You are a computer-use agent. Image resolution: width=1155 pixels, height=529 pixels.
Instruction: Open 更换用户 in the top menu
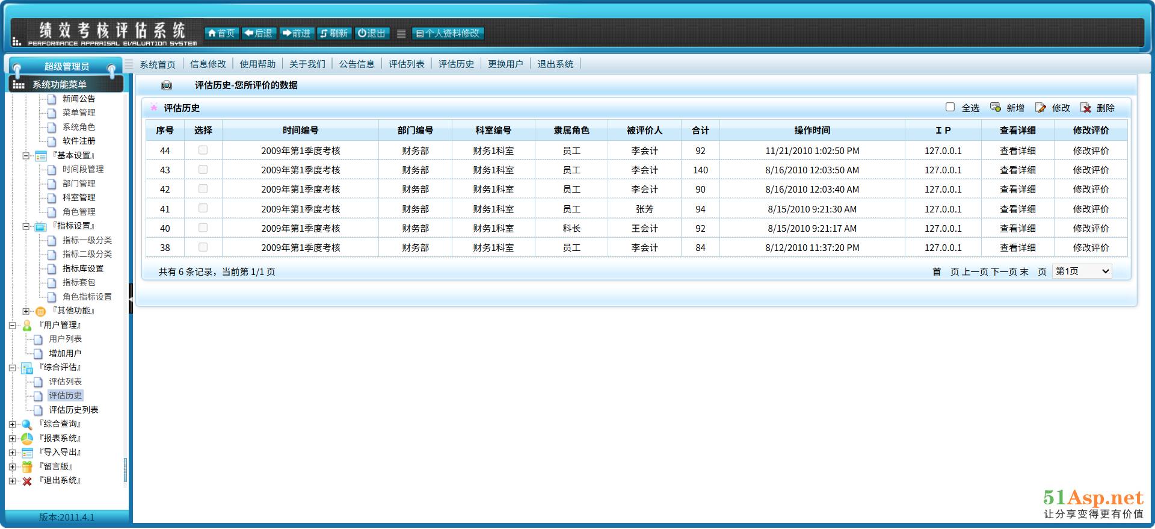[505, 64]
